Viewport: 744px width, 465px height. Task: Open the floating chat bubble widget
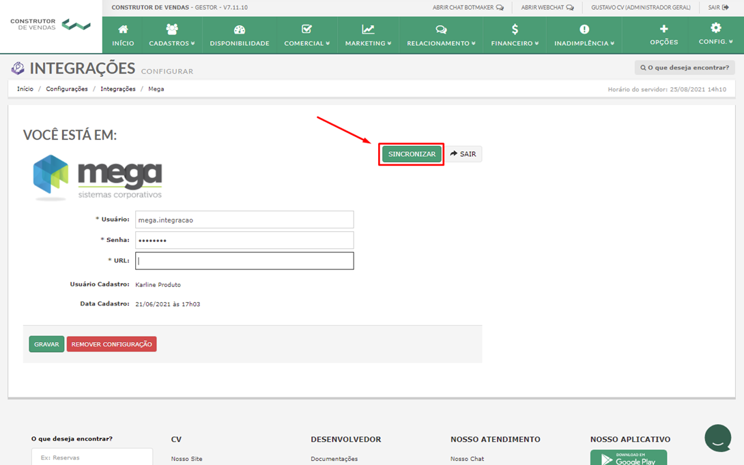(718, 438)
